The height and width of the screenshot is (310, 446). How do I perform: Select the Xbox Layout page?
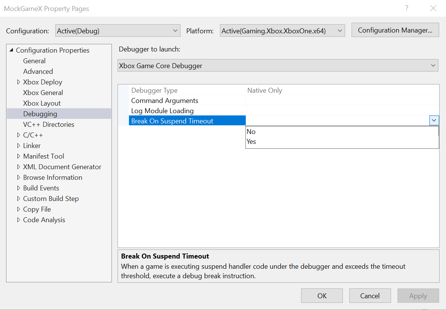pos(42,103)
